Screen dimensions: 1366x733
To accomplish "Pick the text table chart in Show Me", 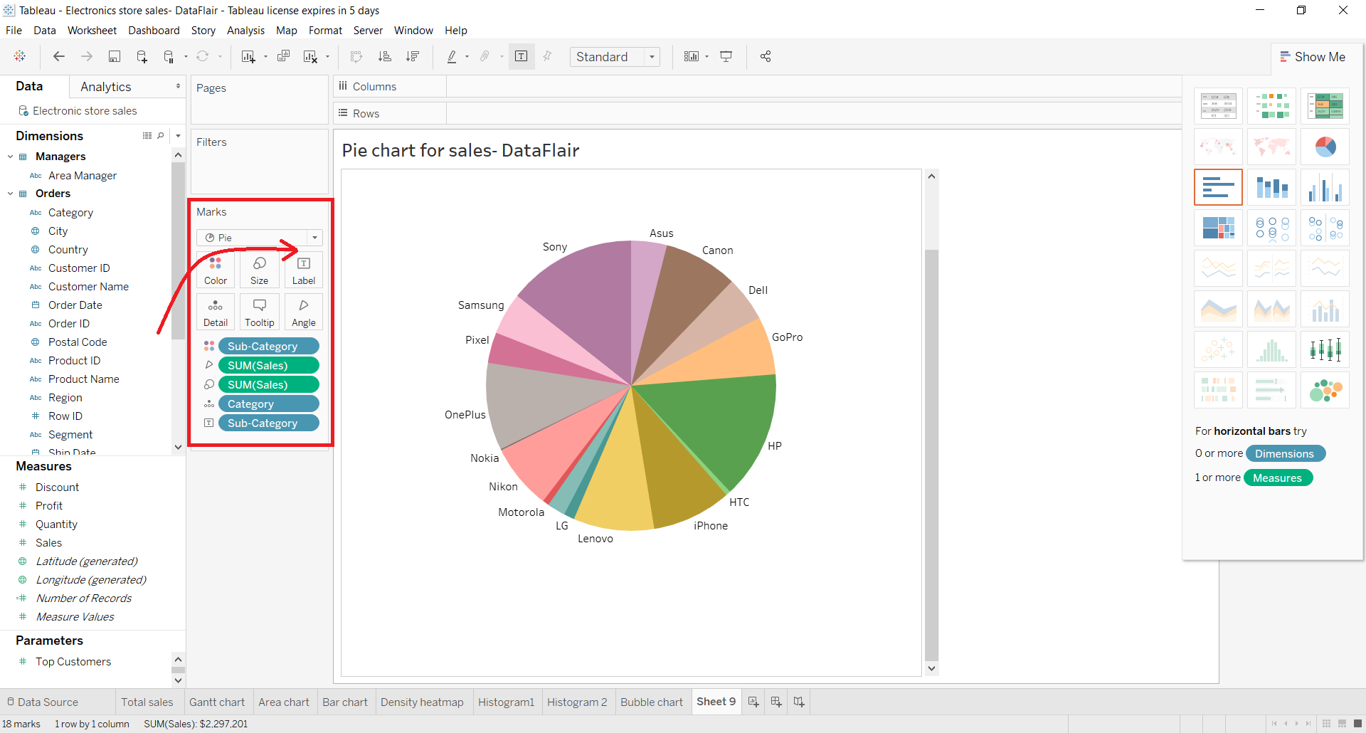I will tap(1218, 106).
